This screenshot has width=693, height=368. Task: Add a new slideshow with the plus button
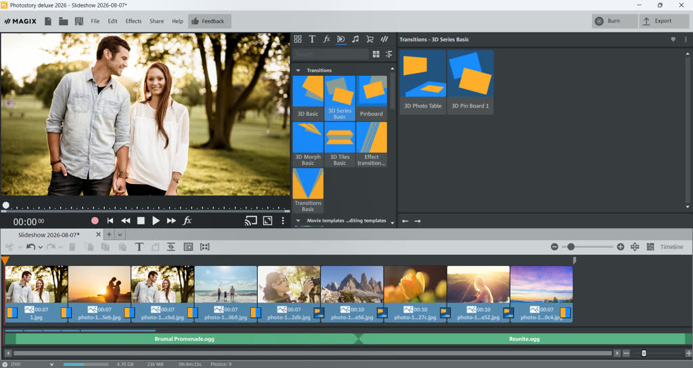click(x=109, y=235)
